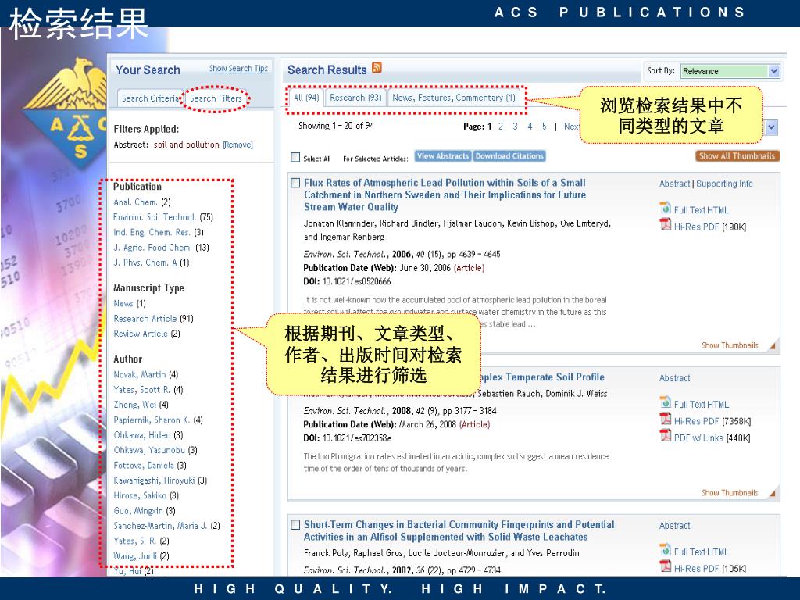Click the View Abstracts button
Viewport: 800px width, 600px height.
click(442, 156)
